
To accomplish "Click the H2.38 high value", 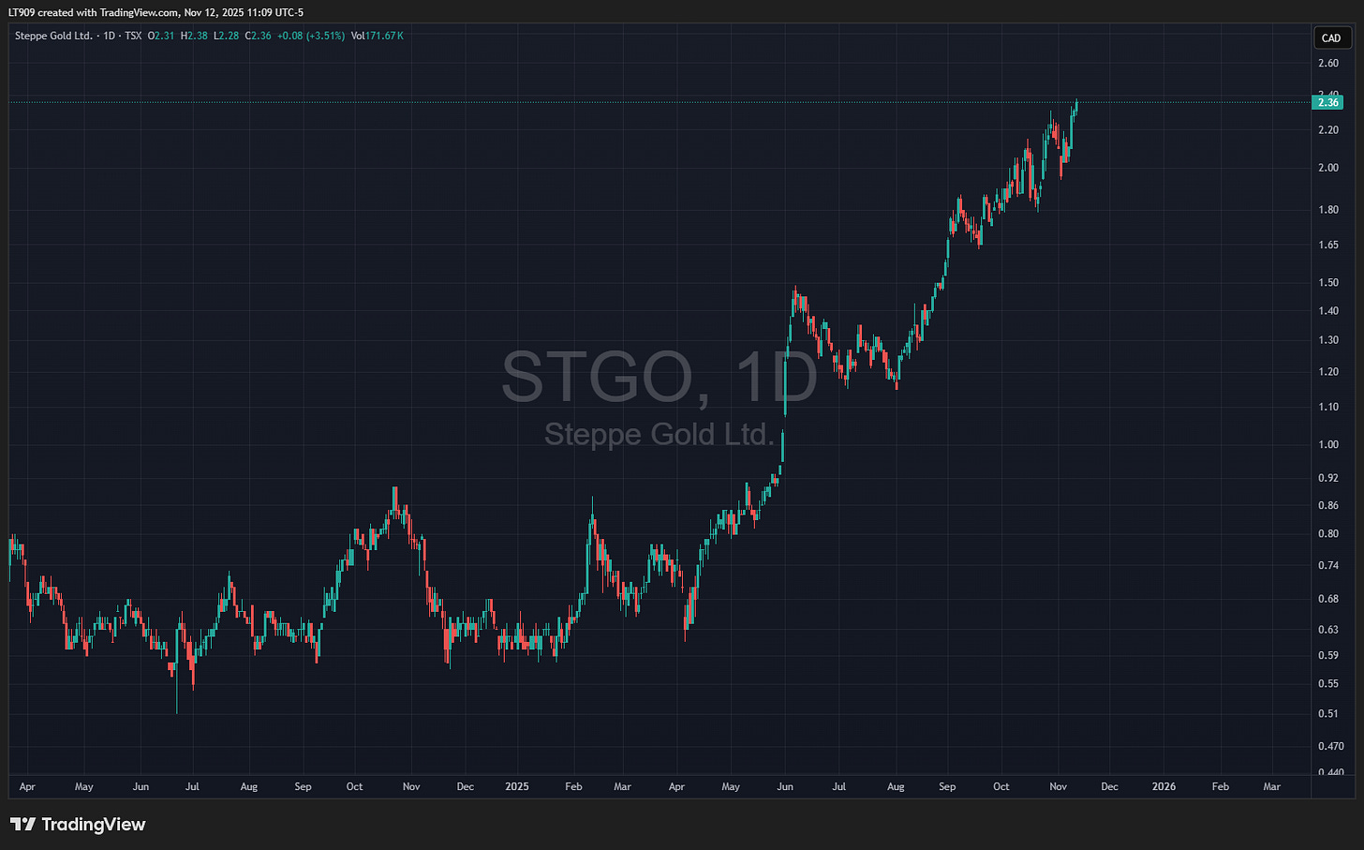I will (194, 36).
